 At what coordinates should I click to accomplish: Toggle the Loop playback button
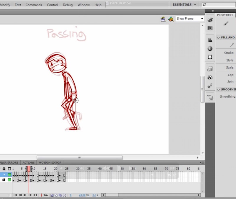click(46, 195)
